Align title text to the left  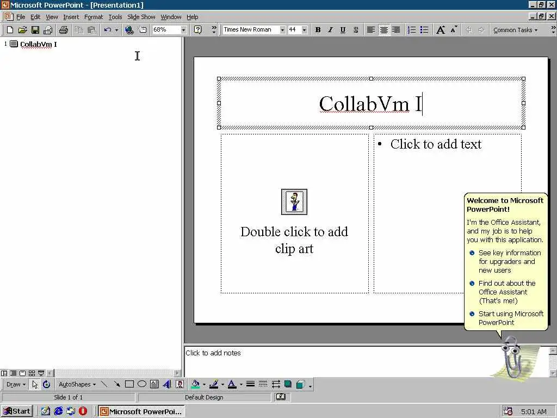pos(370,30)
